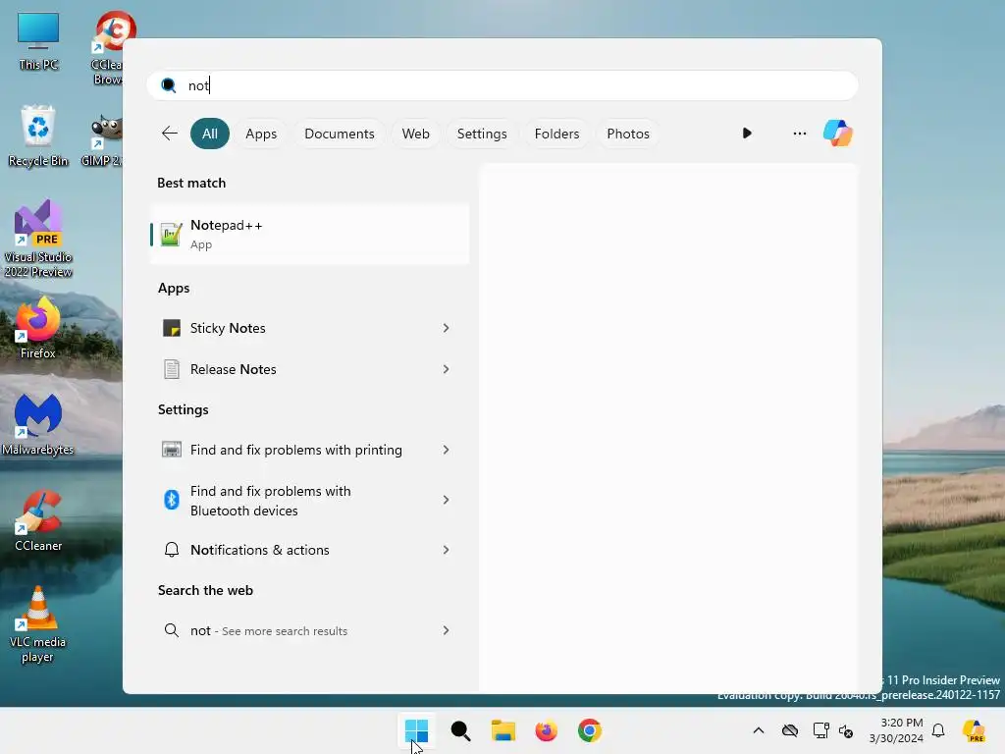Select the Firefox desktop shortcut
The height and width of the screenshot is (754, 1005).
point(38,328)
